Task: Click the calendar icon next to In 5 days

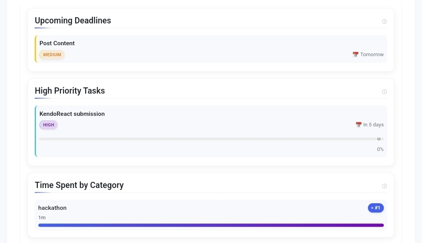Action: (x=358, y=124)
